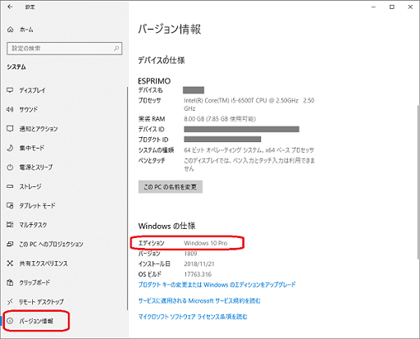Image resolution: width=420 pixels, height=339 pixels.
Task: Click the Focus assist moon icon
Action: (10, 148)
